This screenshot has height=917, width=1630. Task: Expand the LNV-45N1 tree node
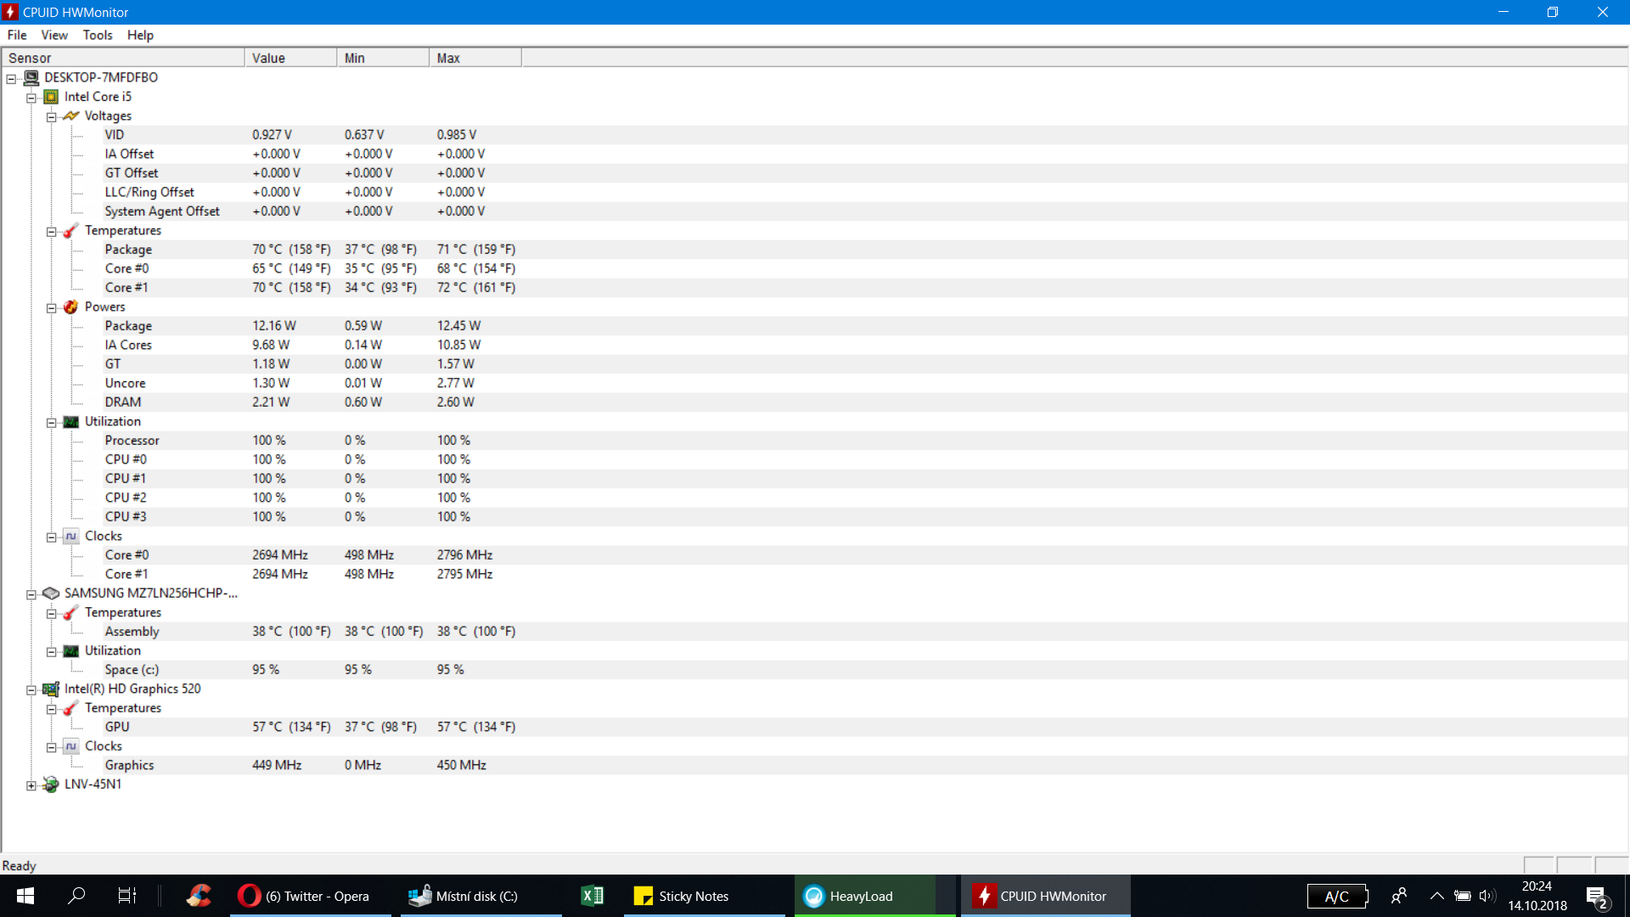[31, 785]
